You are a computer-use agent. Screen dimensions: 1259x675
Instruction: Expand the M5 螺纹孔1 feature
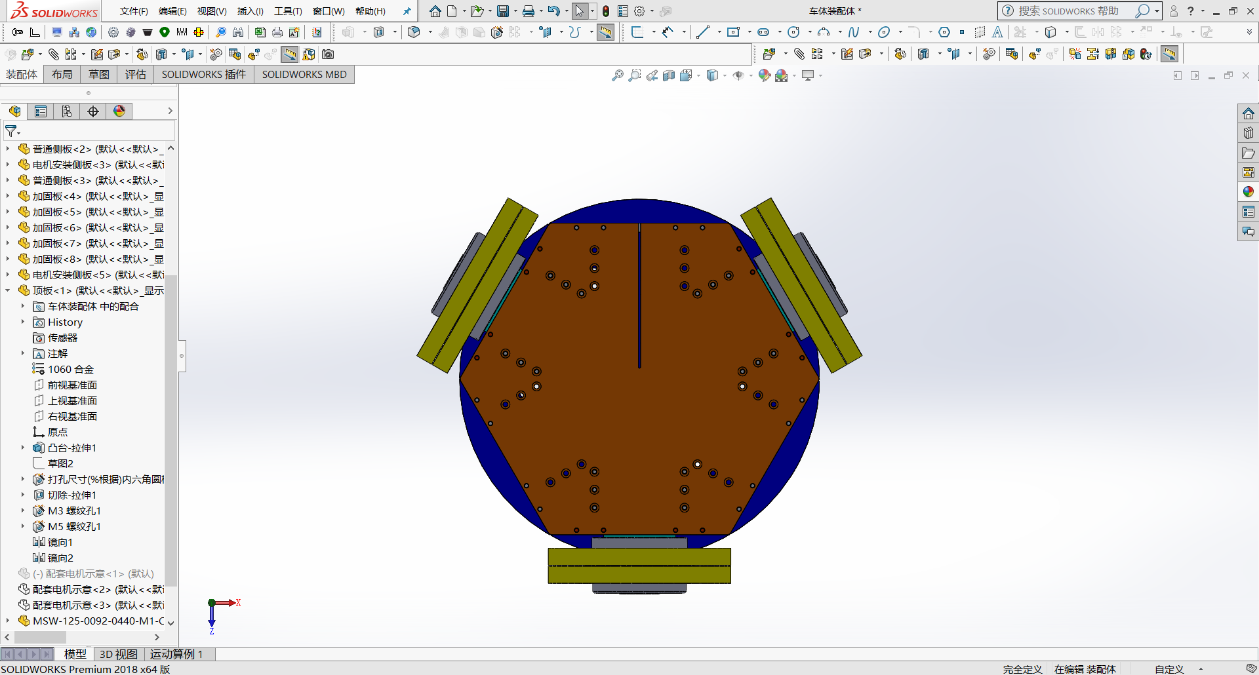pyautogui.click(x=22, y=526)
